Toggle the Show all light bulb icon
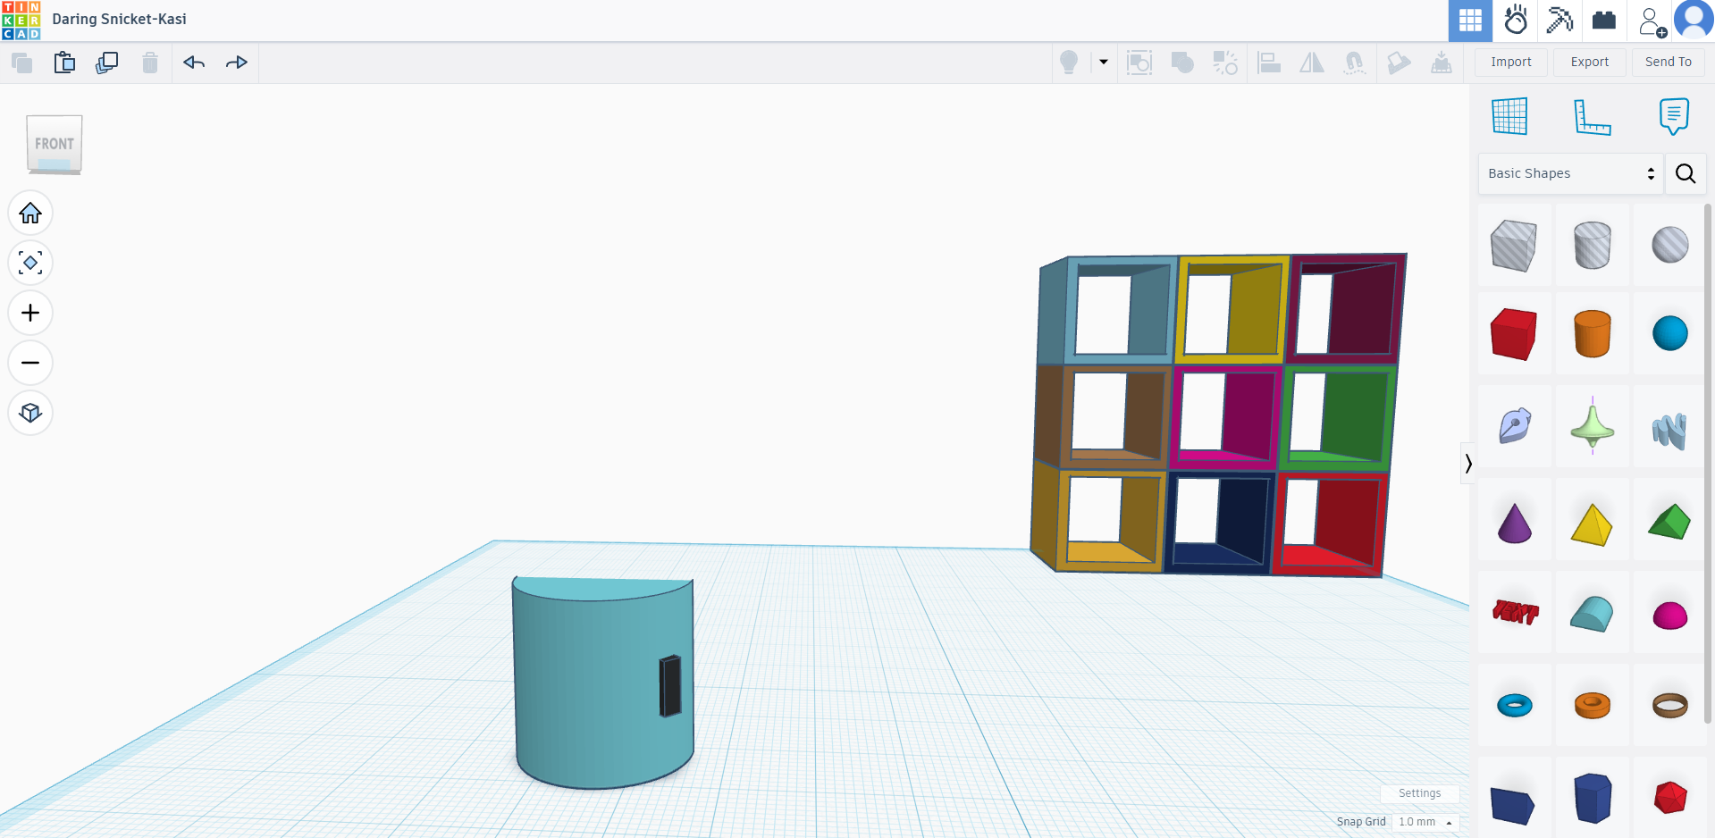The height and width of the screenshot is (838, 1715). point(1069,63)
